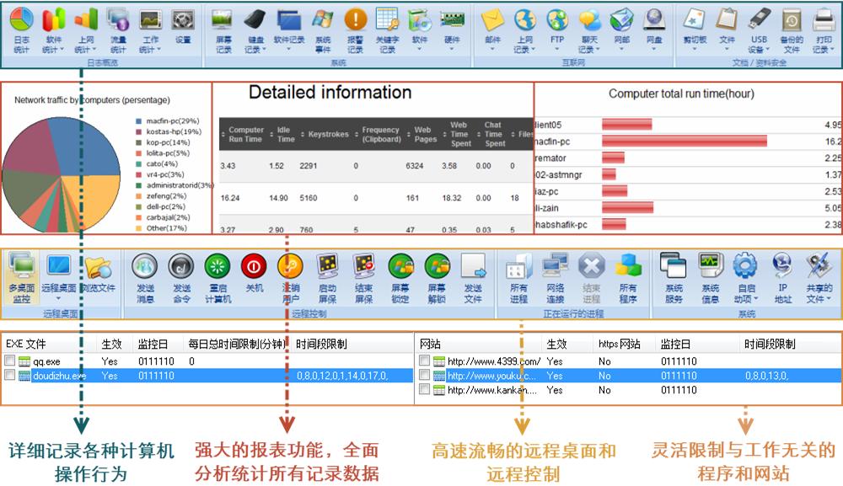The width and height of the screenshot is (843, 486).
Task: Click the 屏幕解锁 unlock screen icon
Action: pos(437,266)
